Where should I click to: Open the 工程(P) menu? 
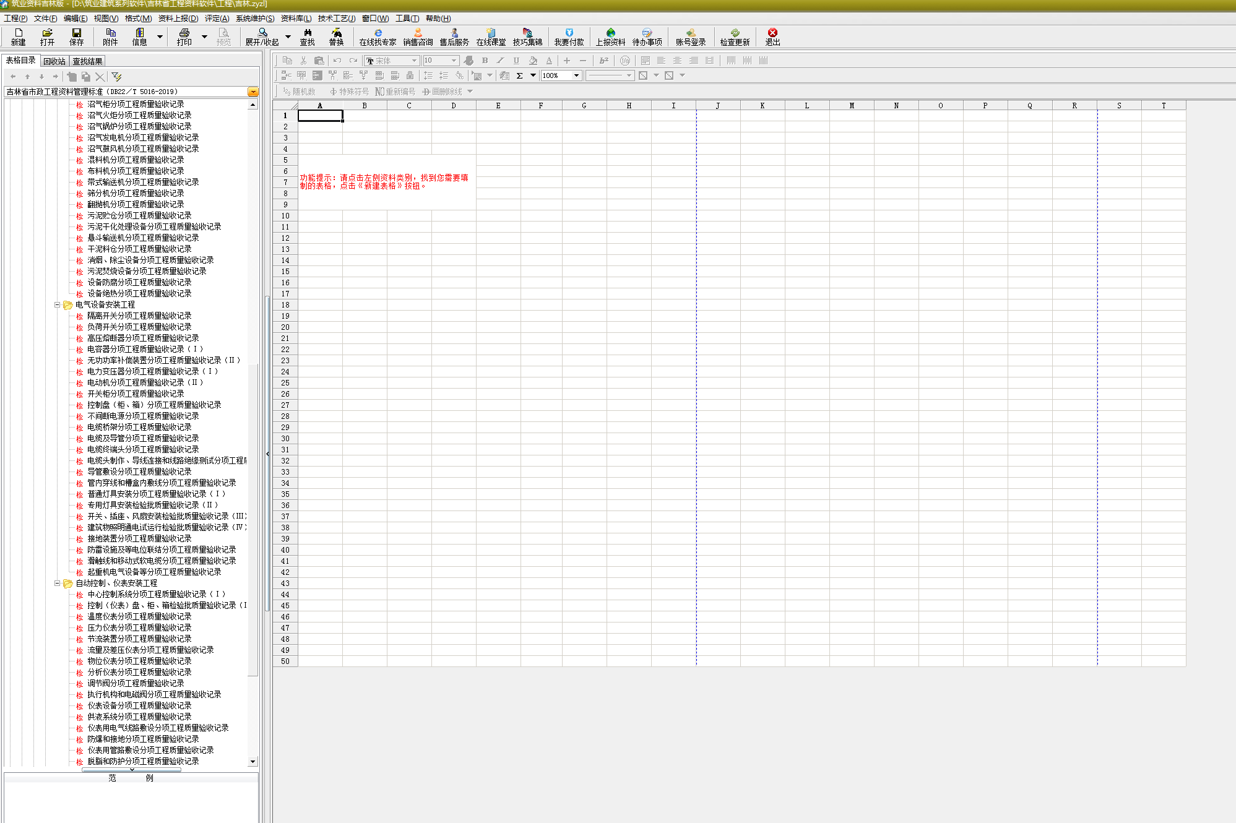click(15, 19)
